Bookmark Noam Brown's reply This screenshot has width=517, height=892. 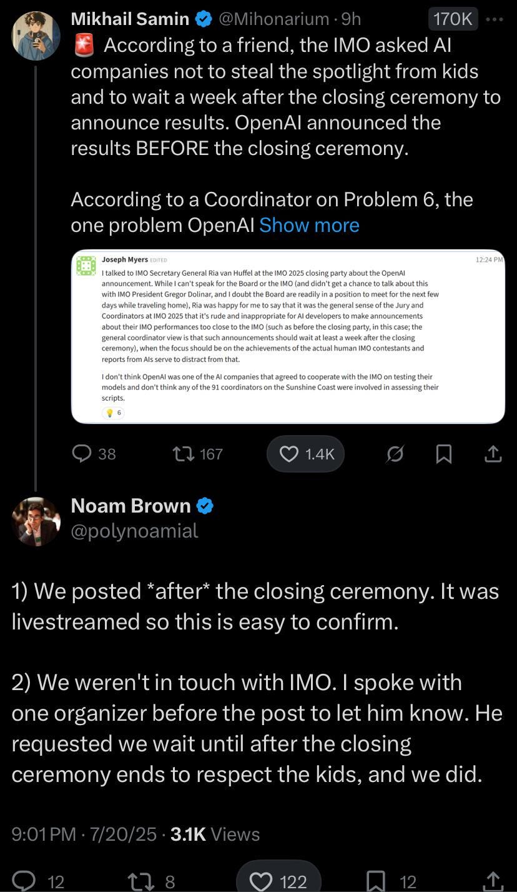coord(375,881)
